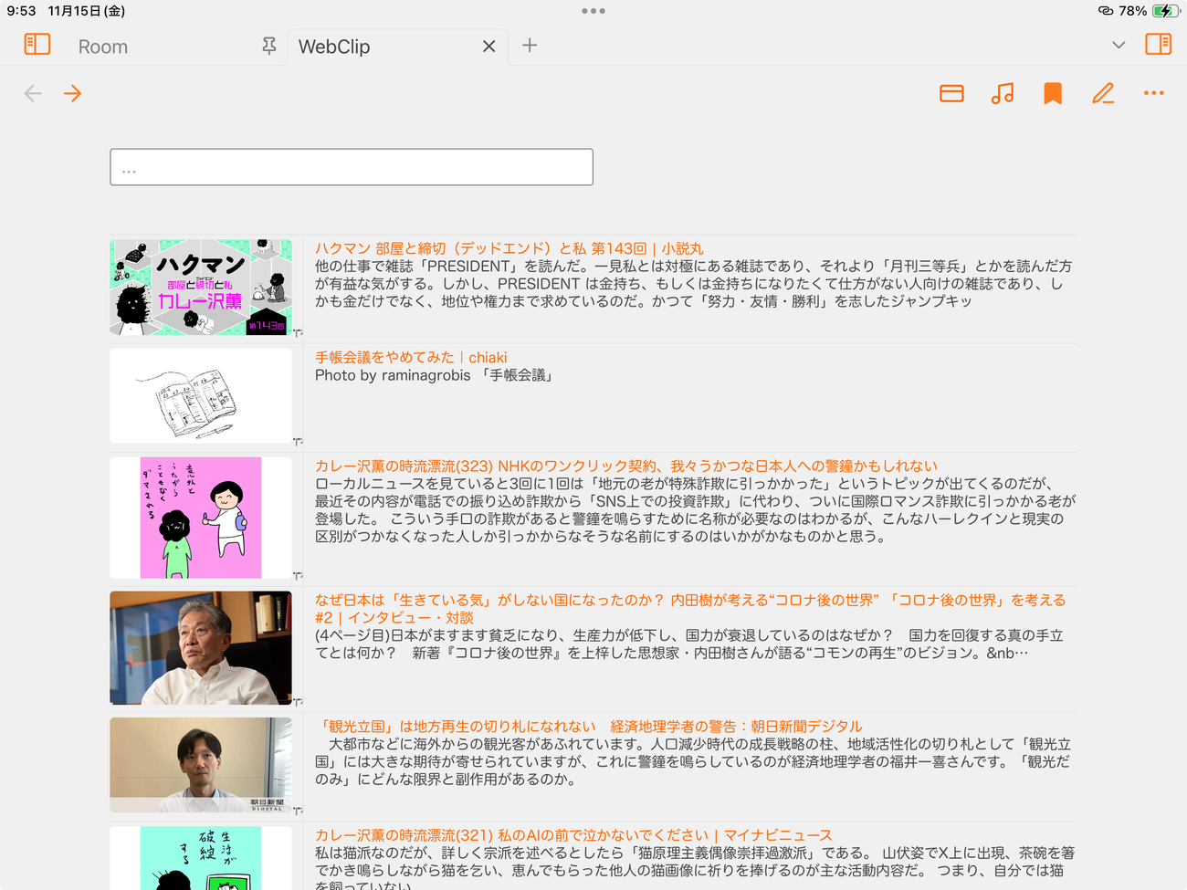Screen dimensions: 1187x890
Task: Open the card view icon
Action: pyautogui.click(x=951, y=93)
